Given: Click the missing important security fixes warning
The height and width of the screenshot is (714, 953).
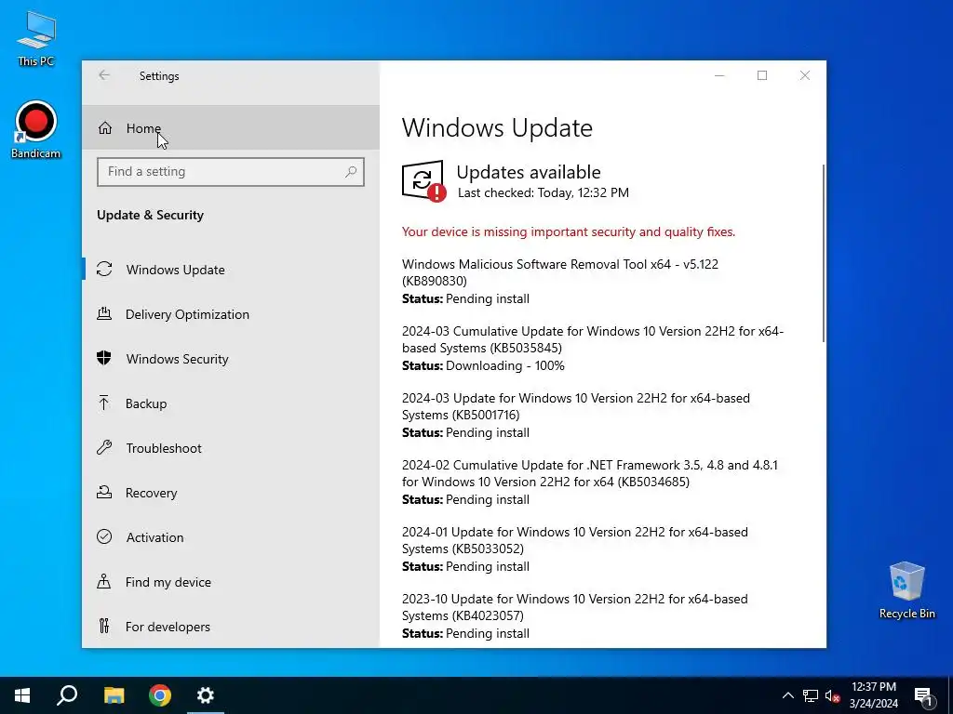Looking at the screenshot, I should 569,231.
